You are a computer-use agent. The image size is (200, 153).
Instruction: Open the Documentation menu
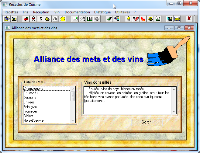pyautogui.click(x=77, y=12)
